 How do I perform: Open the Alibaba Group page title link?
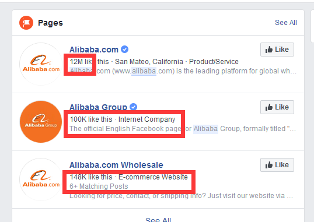[x=98, y=107]
